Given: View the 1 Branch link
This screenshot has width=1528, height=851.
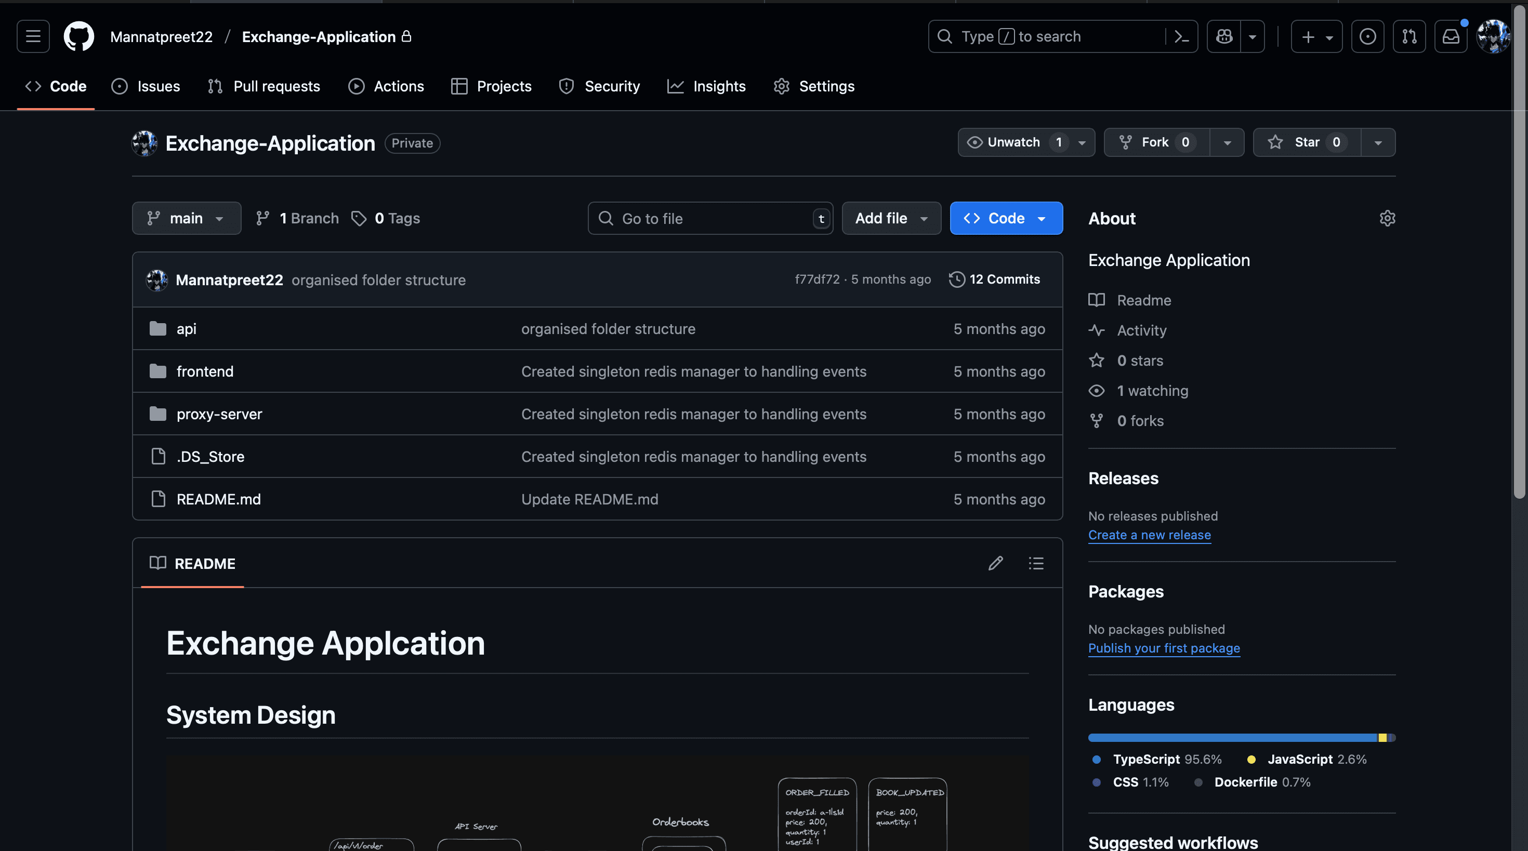Looking at the screenshot, I should pyautogui.click(x=297, y=218).
